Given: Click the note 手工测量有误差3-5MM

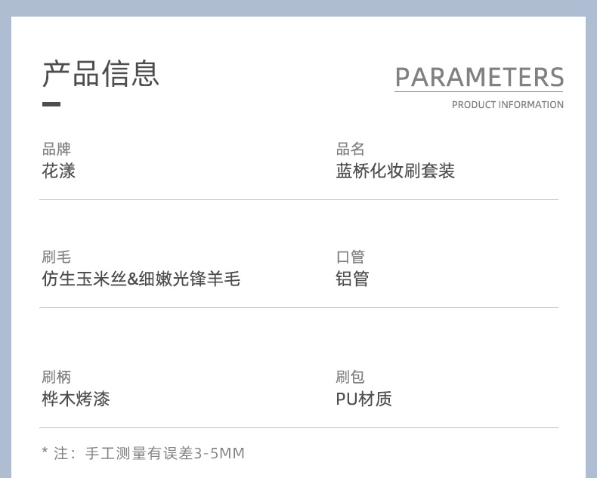Looking at the screenshot, I should pyautogui.click(x=165, y=453).
